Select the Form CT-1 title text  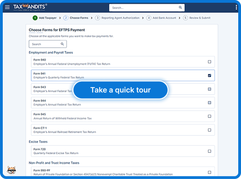tap(40, 128)
